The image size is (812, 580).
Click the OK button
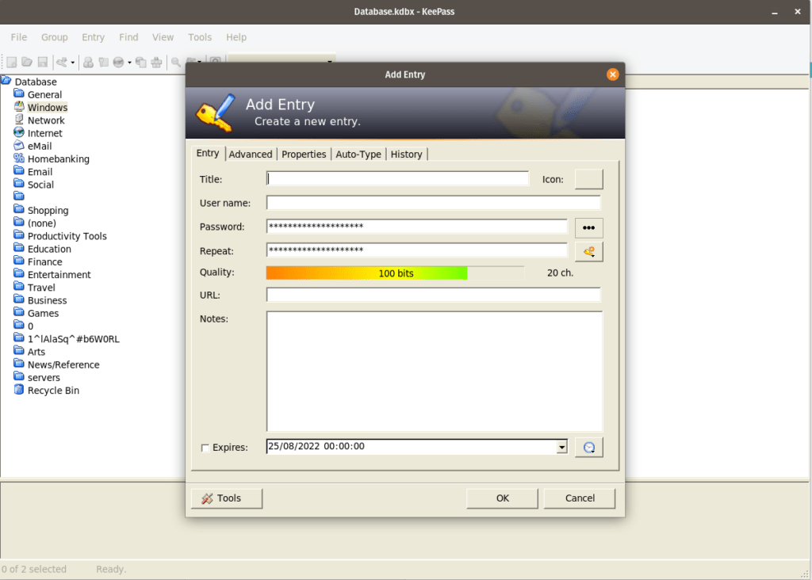point(502,498)
